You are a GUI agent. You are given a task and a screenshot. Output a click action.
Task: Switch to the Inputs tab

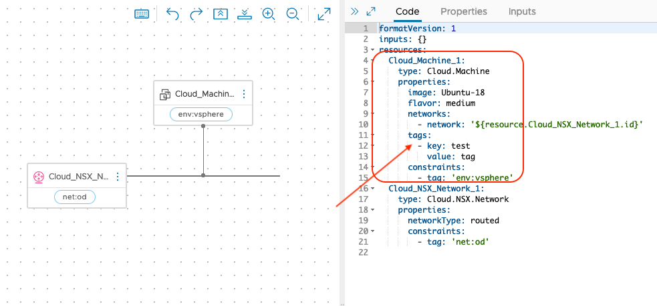click(522, 11)
